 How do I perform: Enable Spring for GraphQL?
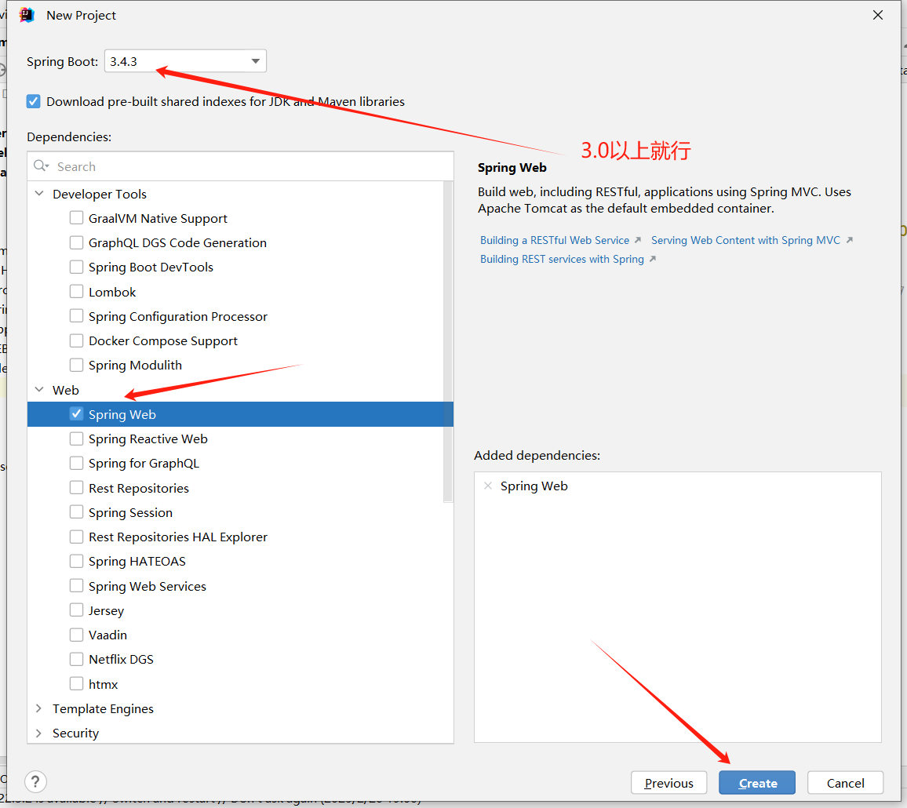coord(76,464)
